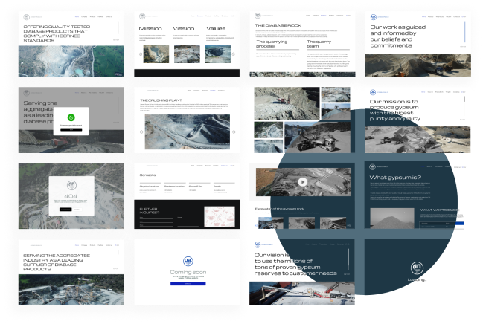
Task: Click the first input field under Further Inquires
Action: pyautogui.click(x=156, y=218)
